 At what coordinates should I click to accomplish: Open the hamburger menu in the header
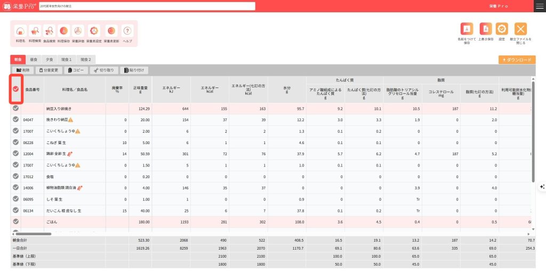(540, 6)
